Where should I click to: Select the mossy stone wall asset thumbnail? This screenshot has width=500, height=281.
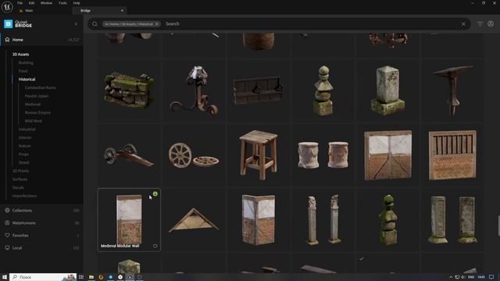click(129, 91)
